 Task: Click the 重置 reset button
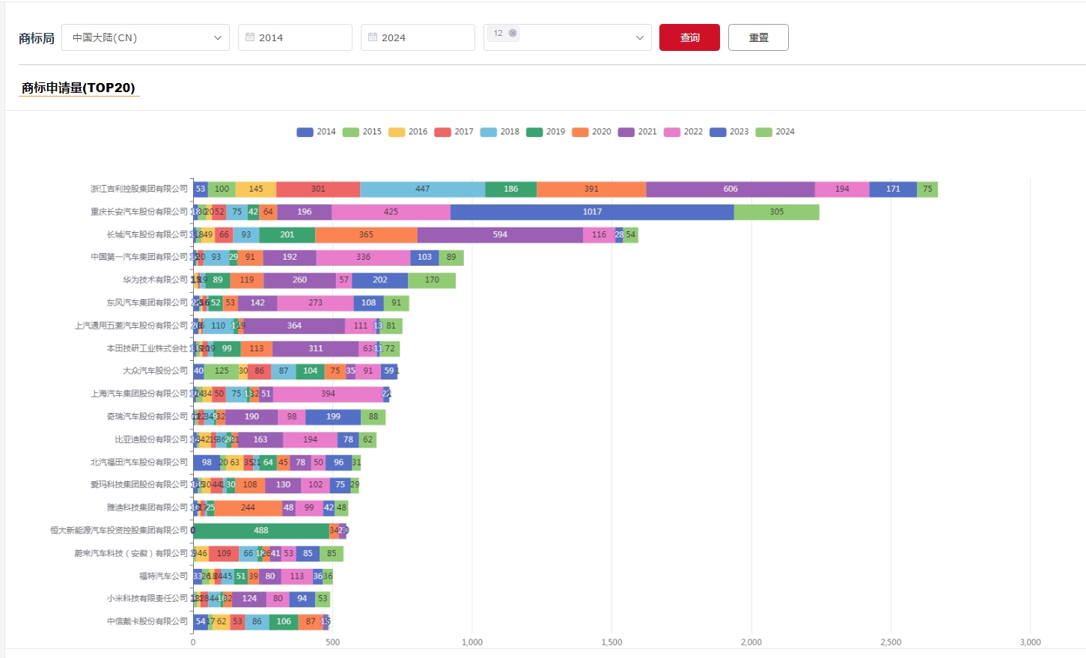click(x=758, y=37)
